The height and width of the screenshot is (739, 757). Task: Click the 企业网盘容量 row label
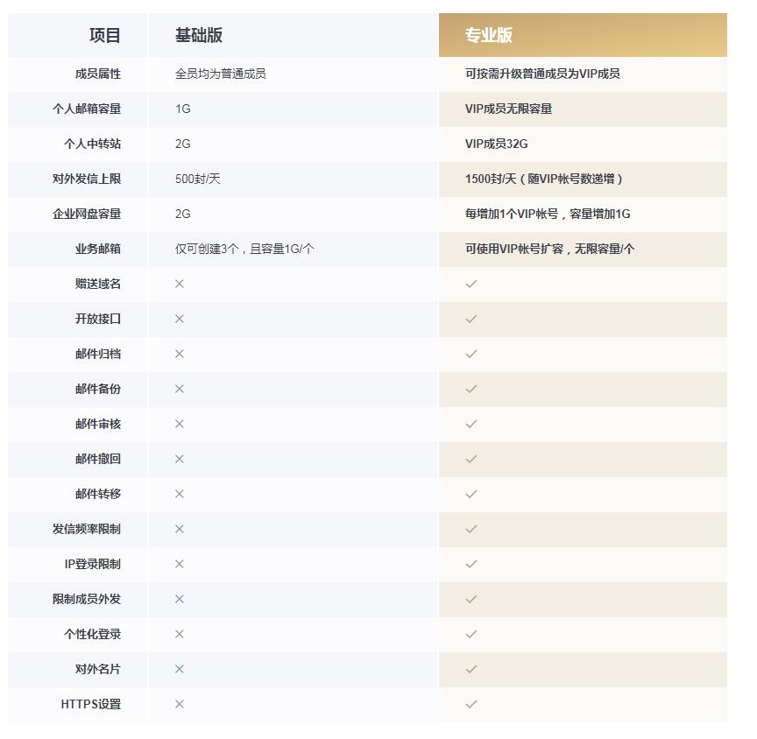pos(87,214)
